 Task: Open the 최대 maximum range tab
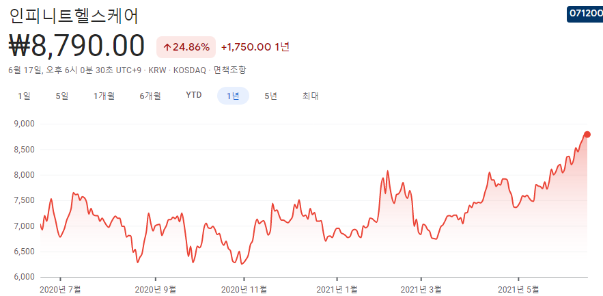(x=310, y=96)
